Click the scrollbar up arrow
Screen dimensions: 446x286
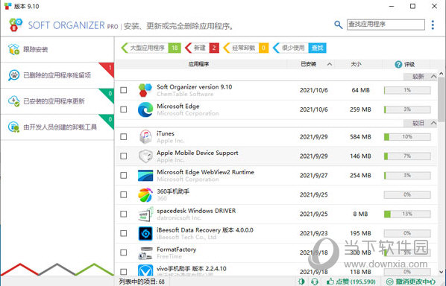tap(442, 74)
